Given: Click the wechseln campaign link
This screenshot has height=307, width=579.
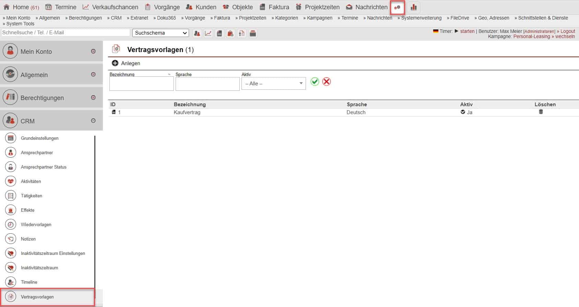Looking at the screenshot, I should click(565, 36).
